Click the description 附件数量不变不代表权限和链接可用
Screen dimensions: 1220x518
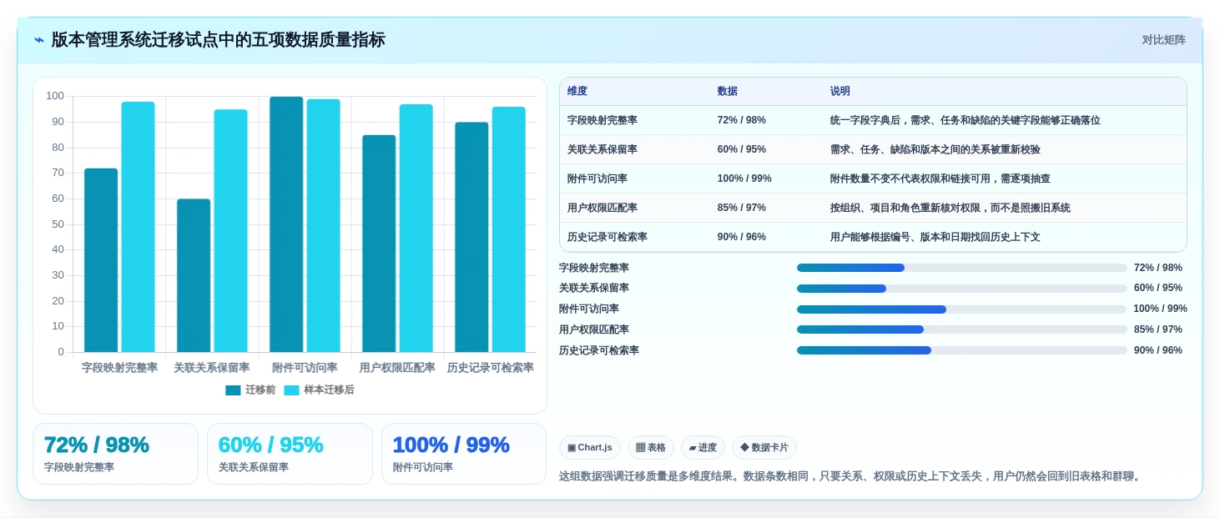point(940,179)
